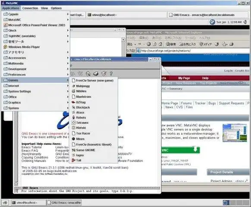
Task: Click IE Home toolbar button
Action: point(160,44)
